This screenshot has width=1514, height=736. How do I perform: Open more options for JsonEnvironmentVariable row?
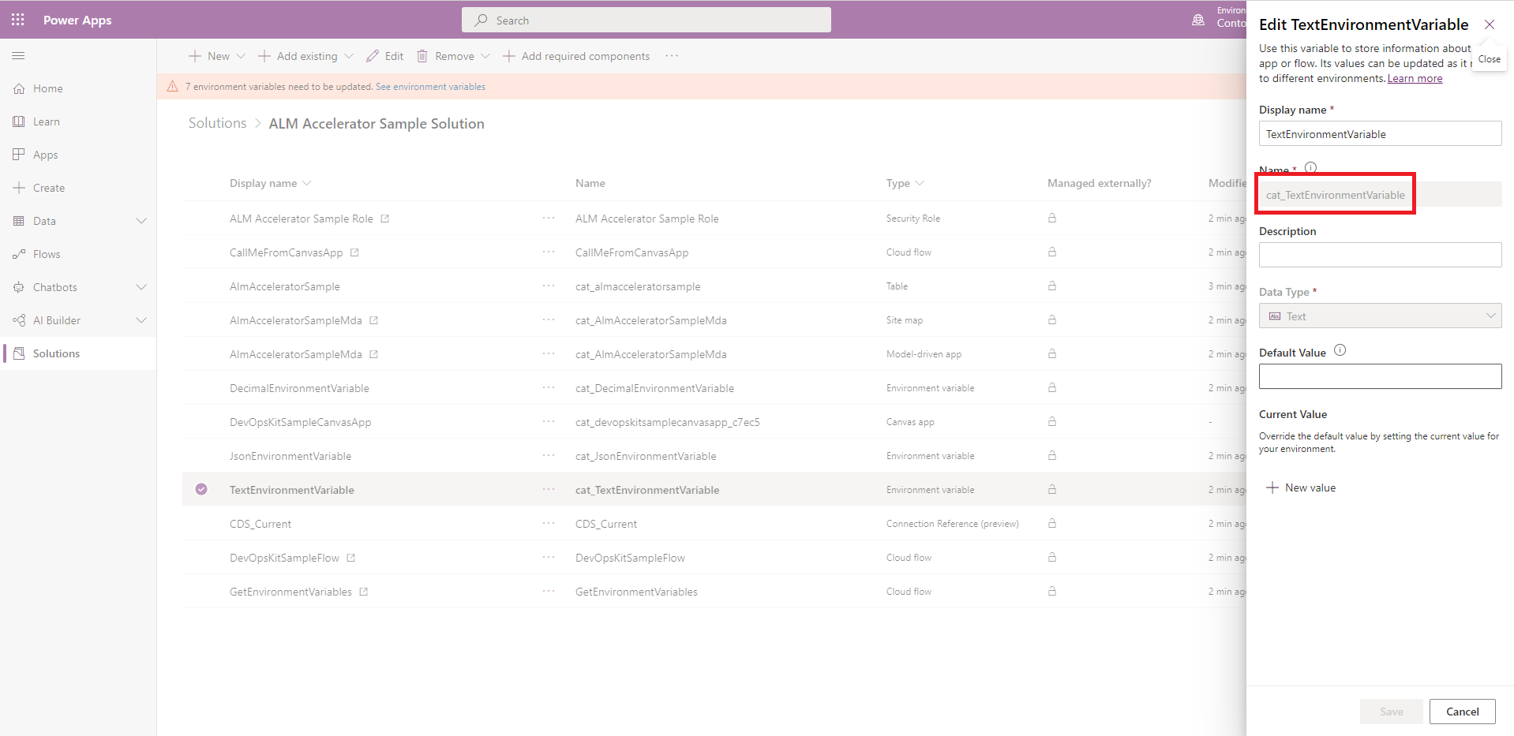coord(549,456)
